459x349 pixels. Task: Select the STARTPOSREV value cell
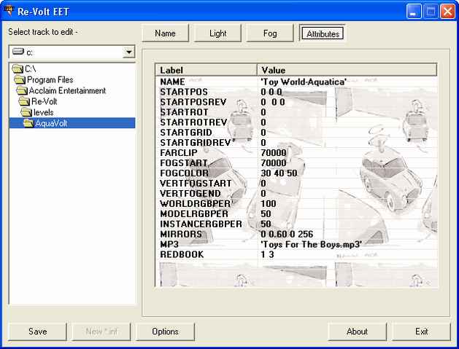pos(347,102)
